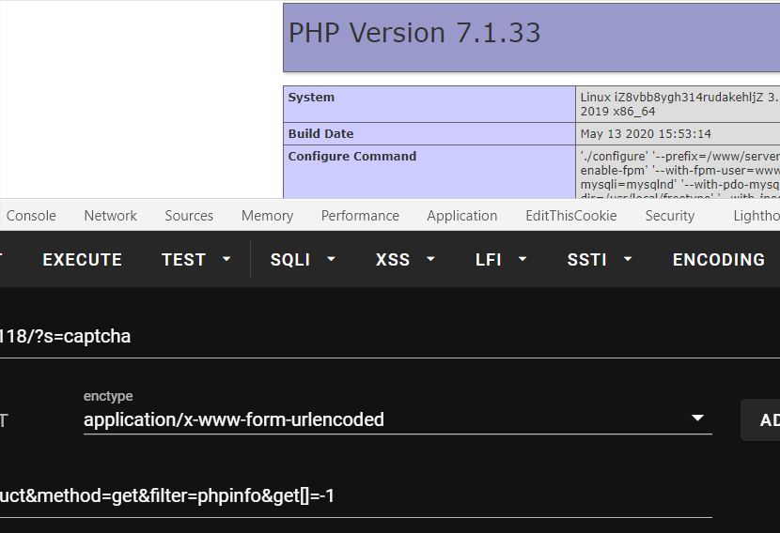Go to the Performance tab

pos(360,216)
